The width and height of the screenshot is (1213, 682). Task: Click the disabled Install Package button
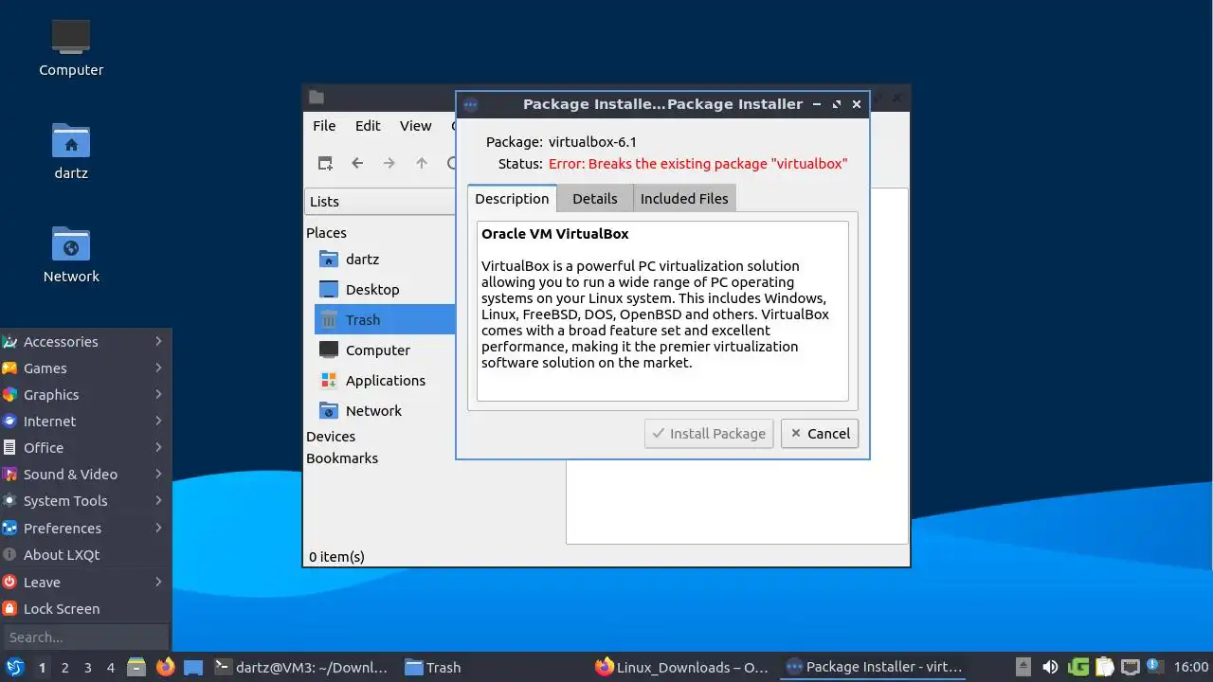click(x=709, y=433)
